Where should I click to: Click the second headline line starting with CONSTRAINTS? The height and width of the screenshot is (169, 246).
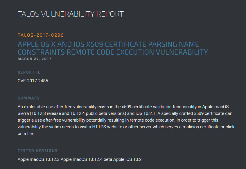pos(113,52)
